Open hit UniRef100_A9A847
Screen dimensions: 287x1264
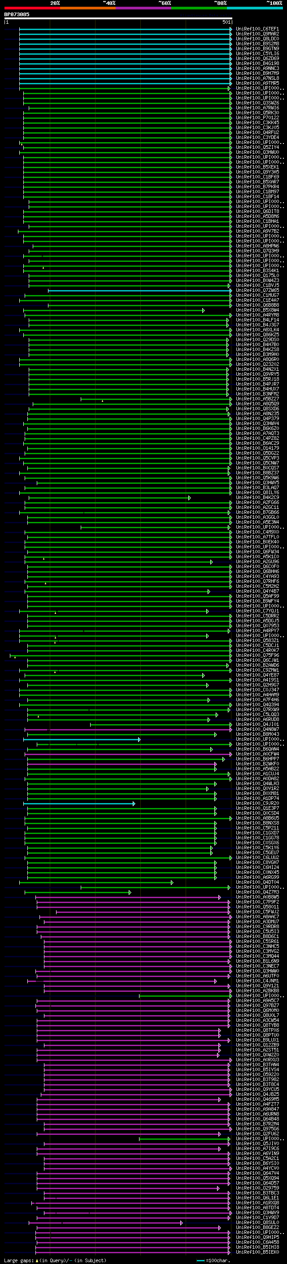(x=257, y=1109)
